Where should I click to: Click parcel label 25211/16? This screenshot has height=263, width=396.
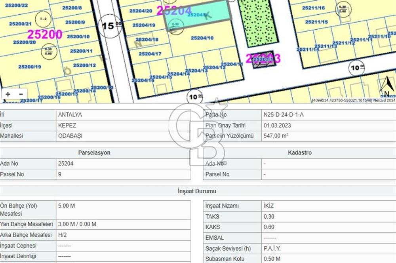313,8
